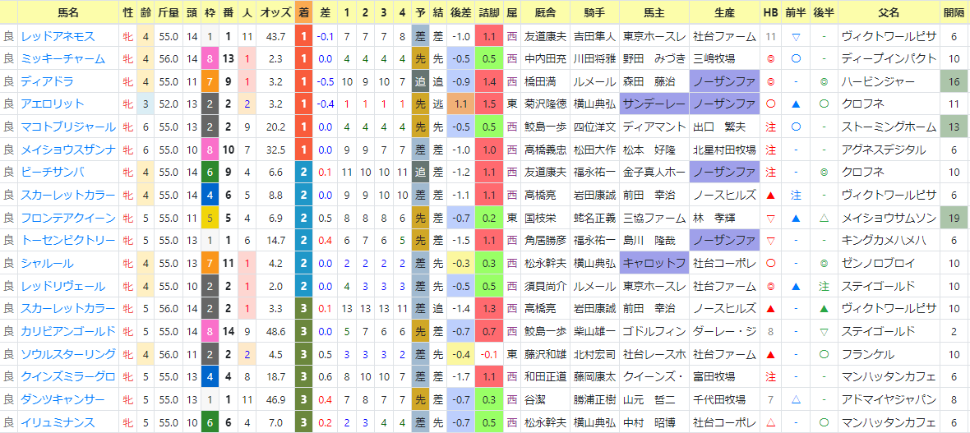The image size is (970, 433).
Task: Sort by the 着 column header
Action: pyautogui.click(x=304, y=12)
